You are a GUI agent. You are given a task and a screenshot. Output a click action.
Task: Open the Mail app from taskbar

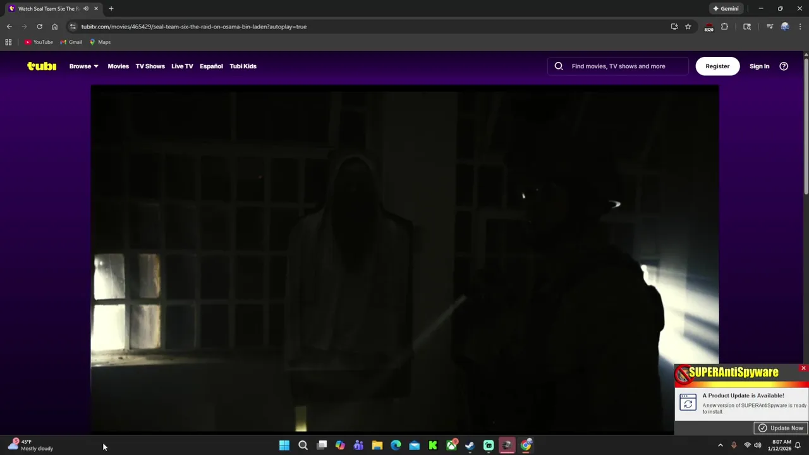(414, 446)
